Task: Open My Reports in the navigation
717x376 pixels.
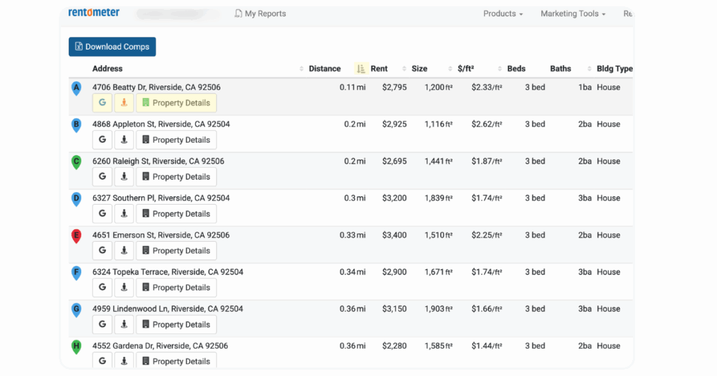Action: pos(260,14)
